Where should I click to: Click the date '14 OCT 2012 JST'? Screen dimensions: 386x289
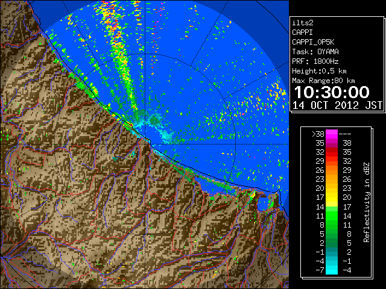coord(337,105)
